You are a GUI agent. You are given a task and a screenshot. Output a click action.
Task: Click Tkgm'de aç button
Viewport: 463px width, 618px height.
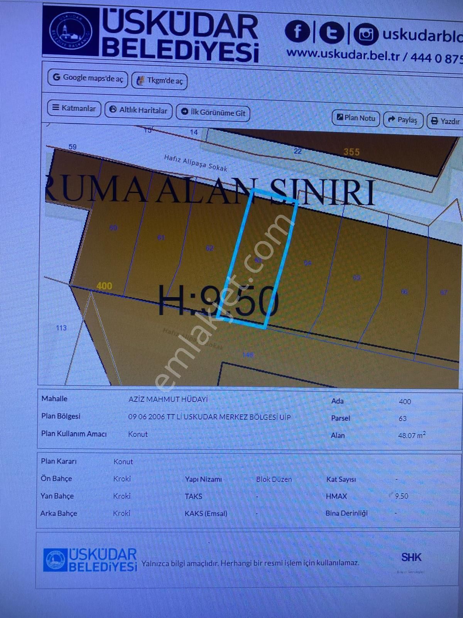tap(159, 81)
